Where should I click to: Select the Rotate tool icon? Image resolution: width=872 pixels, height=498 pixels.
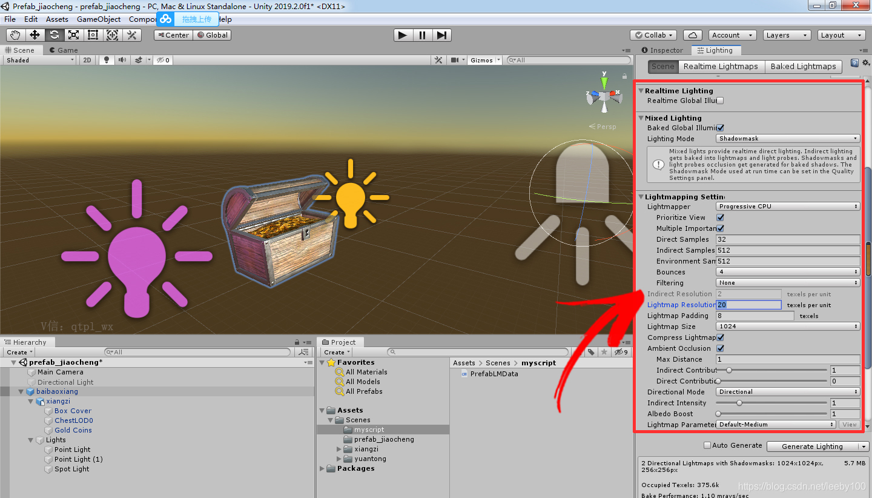(x=54, y=35)
